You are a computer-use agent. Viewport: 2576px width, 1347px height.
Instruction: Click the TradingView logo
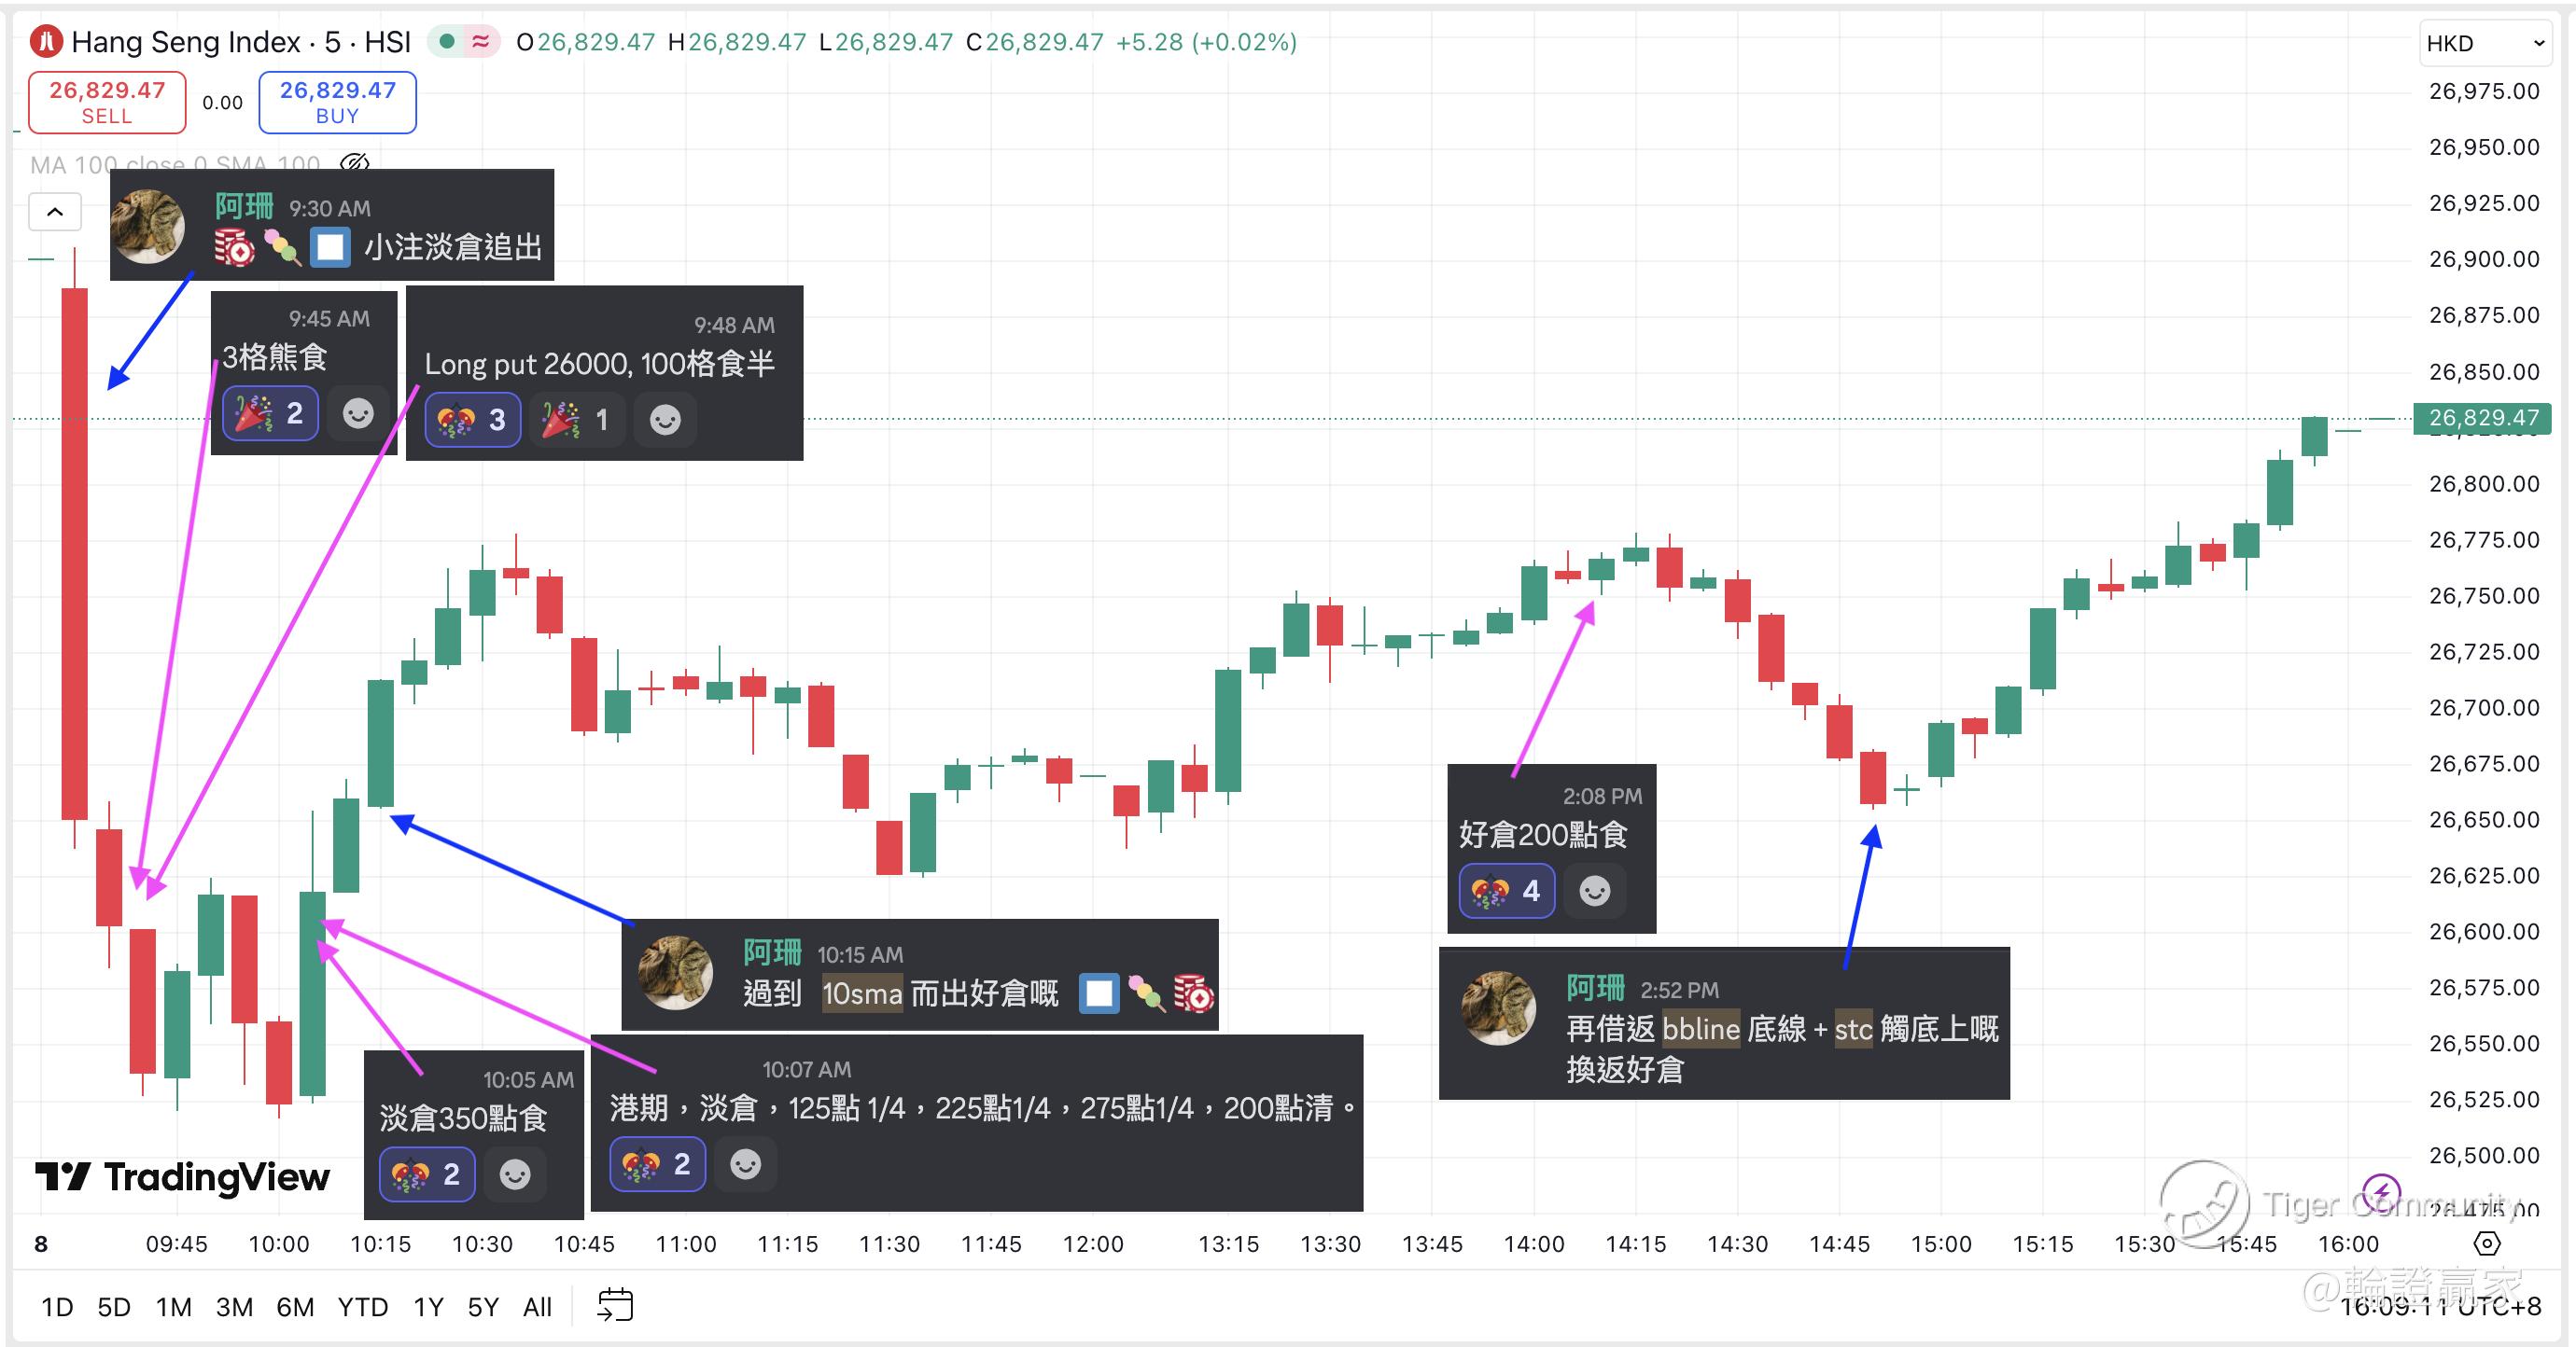point(183,1177)
